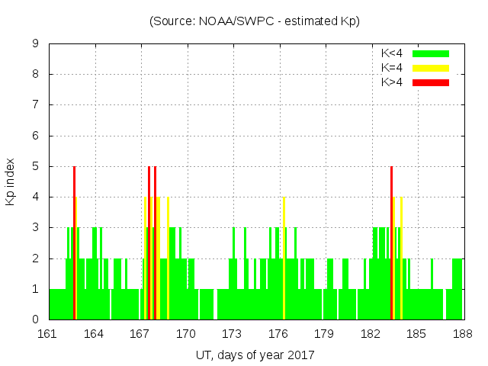Click the x-axis tick label 188
The height and width of the screenshot is (366, 488).
pos(463,333)
